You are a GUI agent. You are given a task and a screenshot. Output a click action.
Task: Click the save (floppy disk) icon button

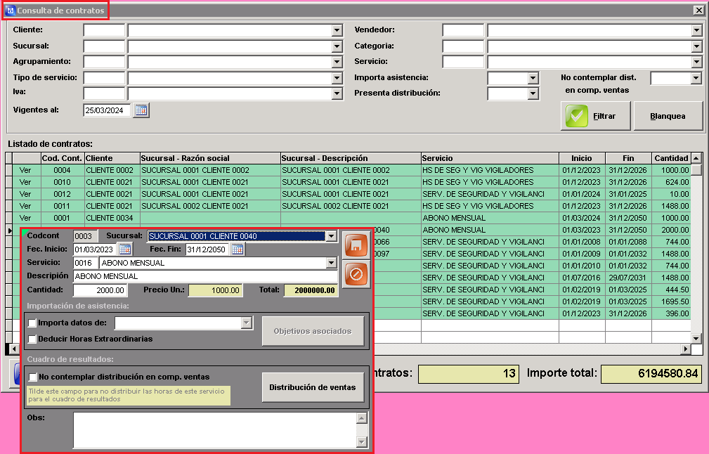coord(356,245)
